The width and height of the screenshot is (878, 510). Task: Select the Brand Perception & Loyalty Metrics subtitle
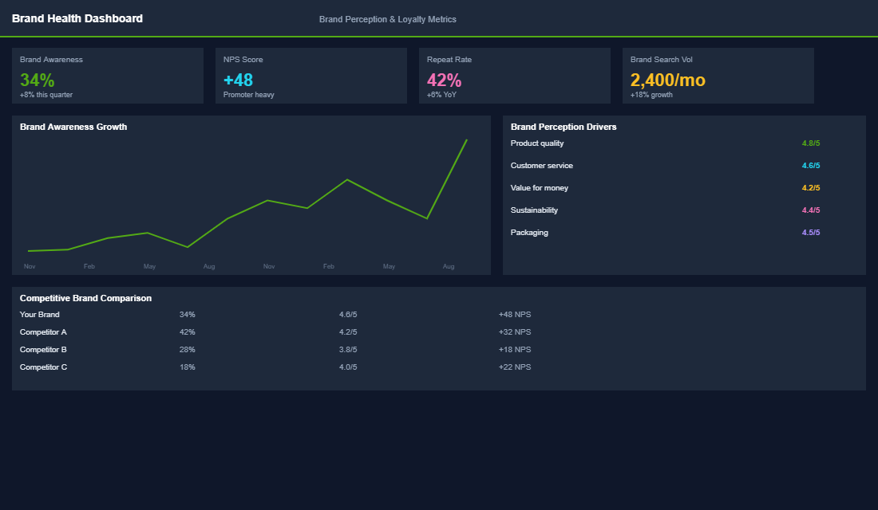(x=387, y=19)
